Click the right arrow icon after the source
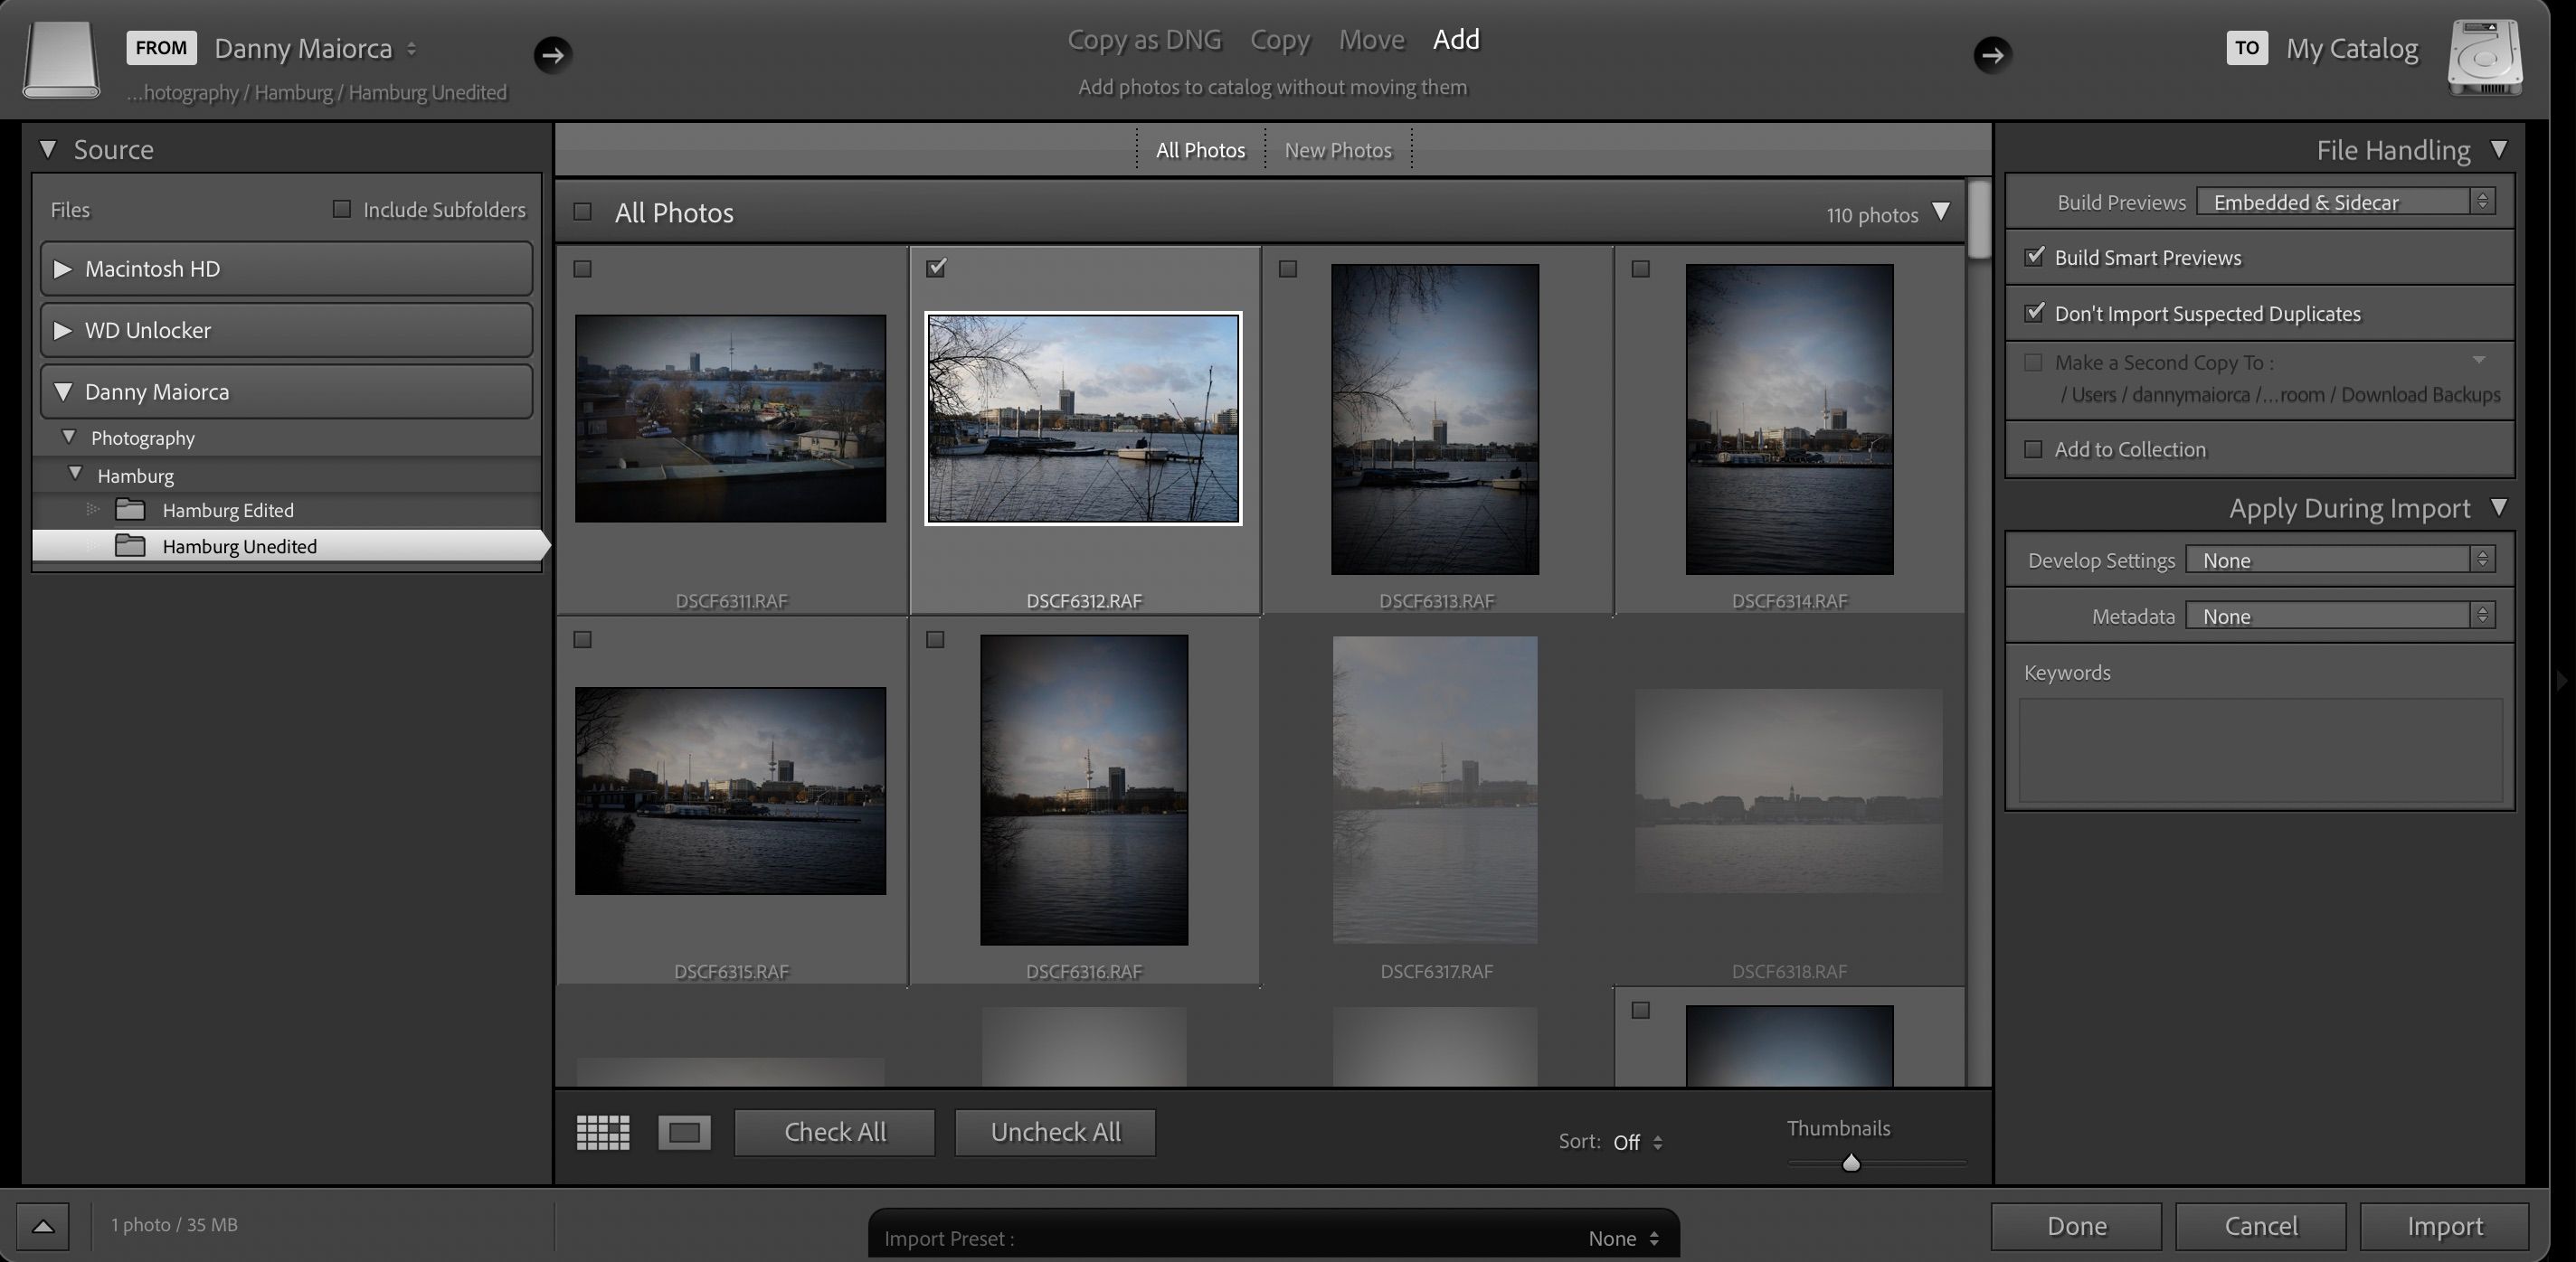The width and height of the screenshot is (2576, 1262). coord(552,55)
